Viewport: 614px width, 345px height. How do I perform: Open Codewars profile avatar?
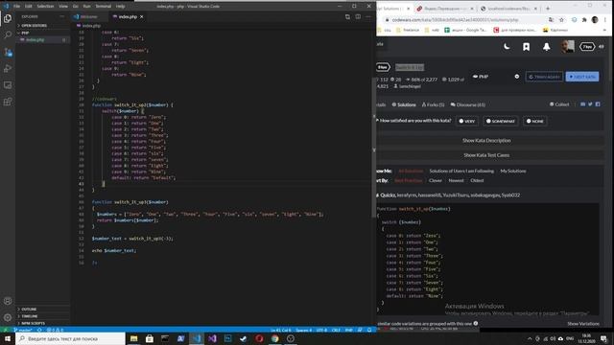[x=567, y=47]
